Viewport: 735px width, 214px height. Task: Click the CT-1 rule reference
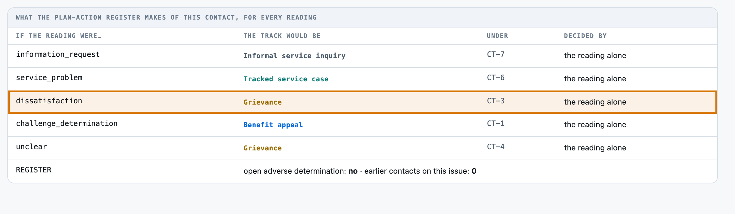click(496, 124)
